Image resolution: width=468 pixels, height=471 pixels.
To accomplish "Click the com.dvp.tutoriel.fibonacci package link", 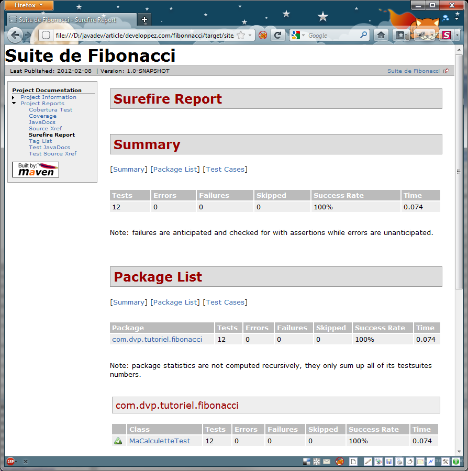I will pyautogui.click(x=157, y=340).
